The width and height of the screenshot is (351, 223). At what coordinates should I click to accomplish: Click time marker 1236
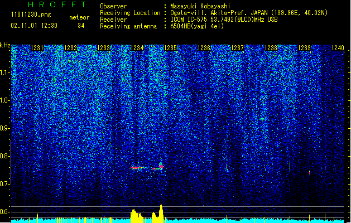click(204, 47)
